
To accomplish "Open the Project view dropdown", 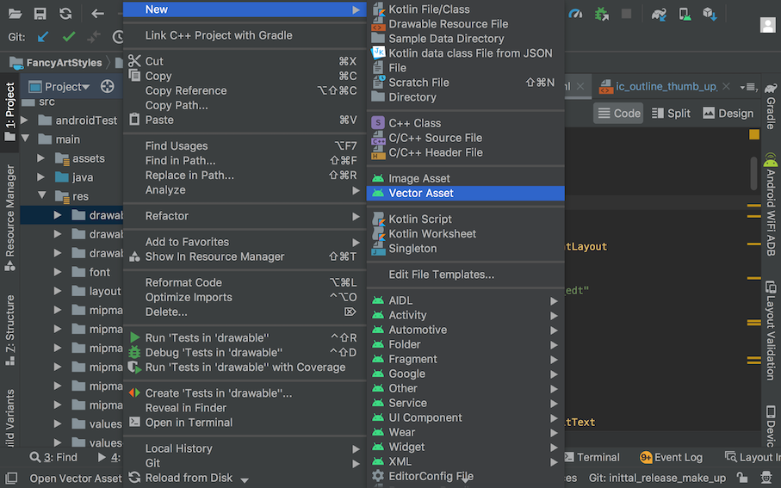I will 59,87.
